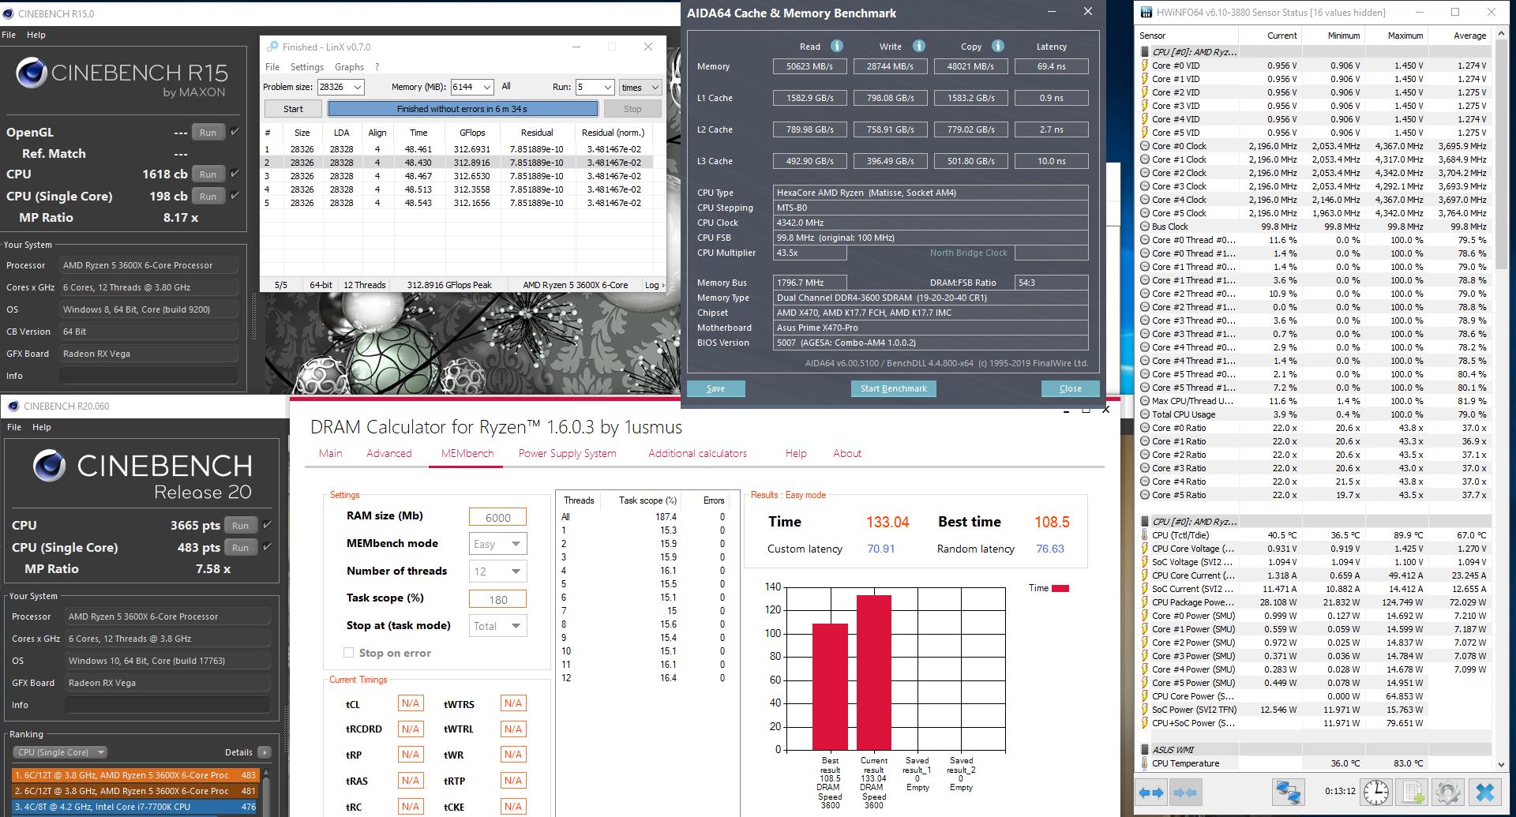
Task: Open LinX Run count dropdown
Action: (607, 87)
